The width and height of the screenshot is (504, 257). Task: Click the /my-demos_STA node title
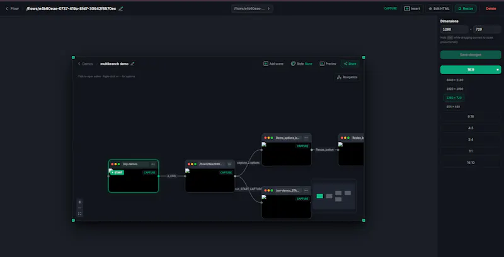pyautogui.click(x=287, y=190)
